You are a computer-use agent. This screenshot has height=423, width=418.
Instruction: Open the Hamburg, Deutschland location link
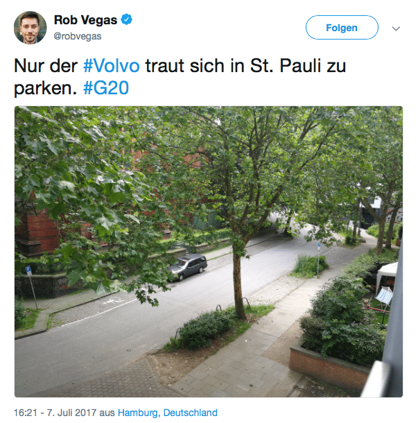pyautogui.click(x=168, y=413)
